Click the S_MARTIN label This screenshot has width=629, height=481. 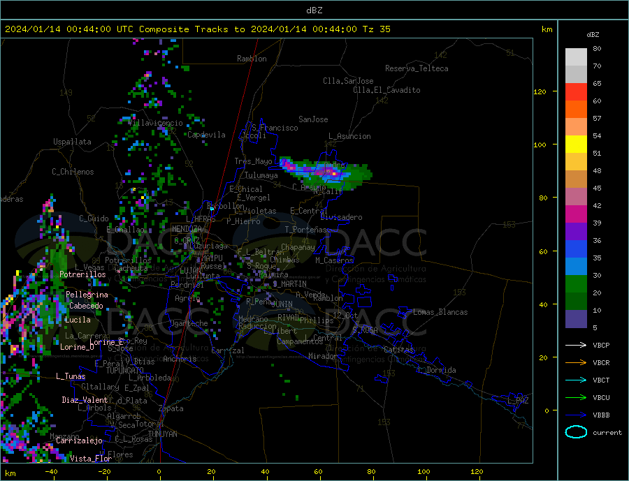pos(289,284)
